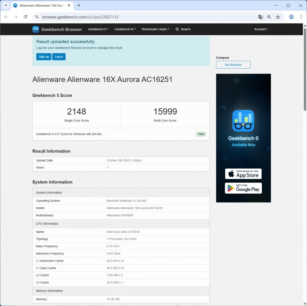Click the Log in button

pyautogui.click(x=59, y=57)
